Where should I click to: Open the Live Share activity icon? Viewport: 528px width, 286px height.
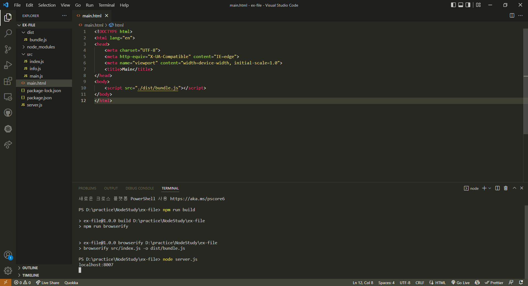pyautogui.click(x=8, y=144)
